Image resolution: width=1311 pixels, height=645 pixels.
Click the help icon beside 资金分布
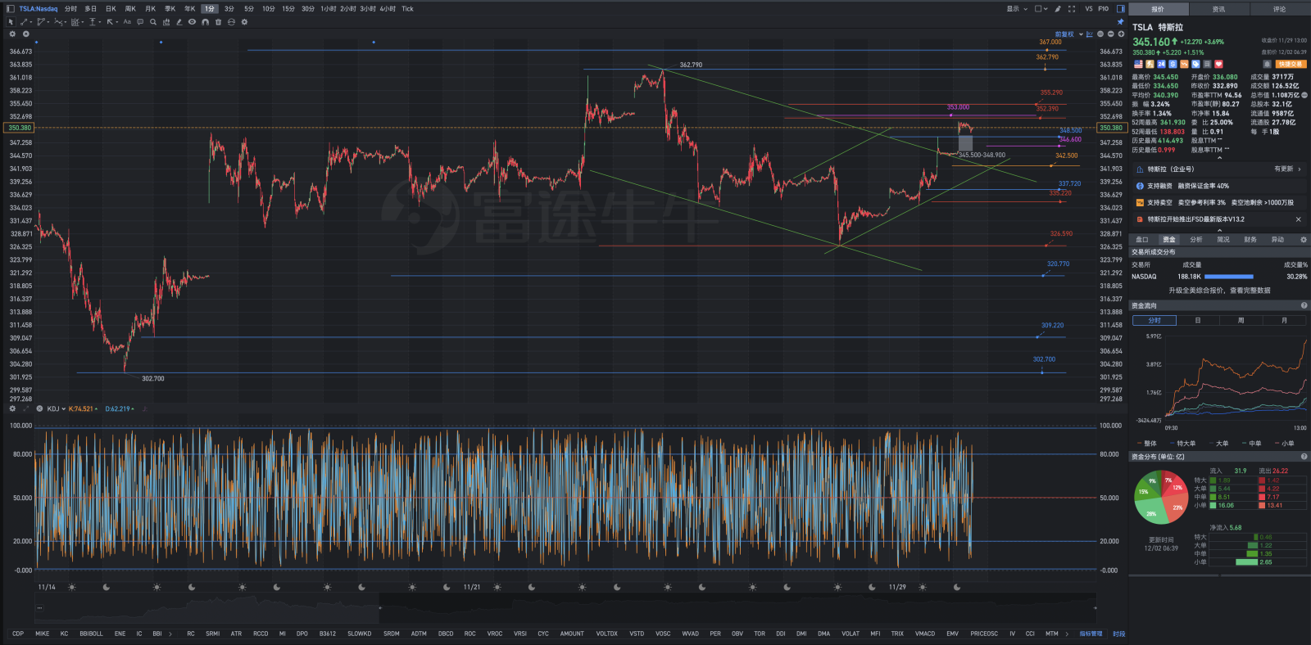(1304, 457)
